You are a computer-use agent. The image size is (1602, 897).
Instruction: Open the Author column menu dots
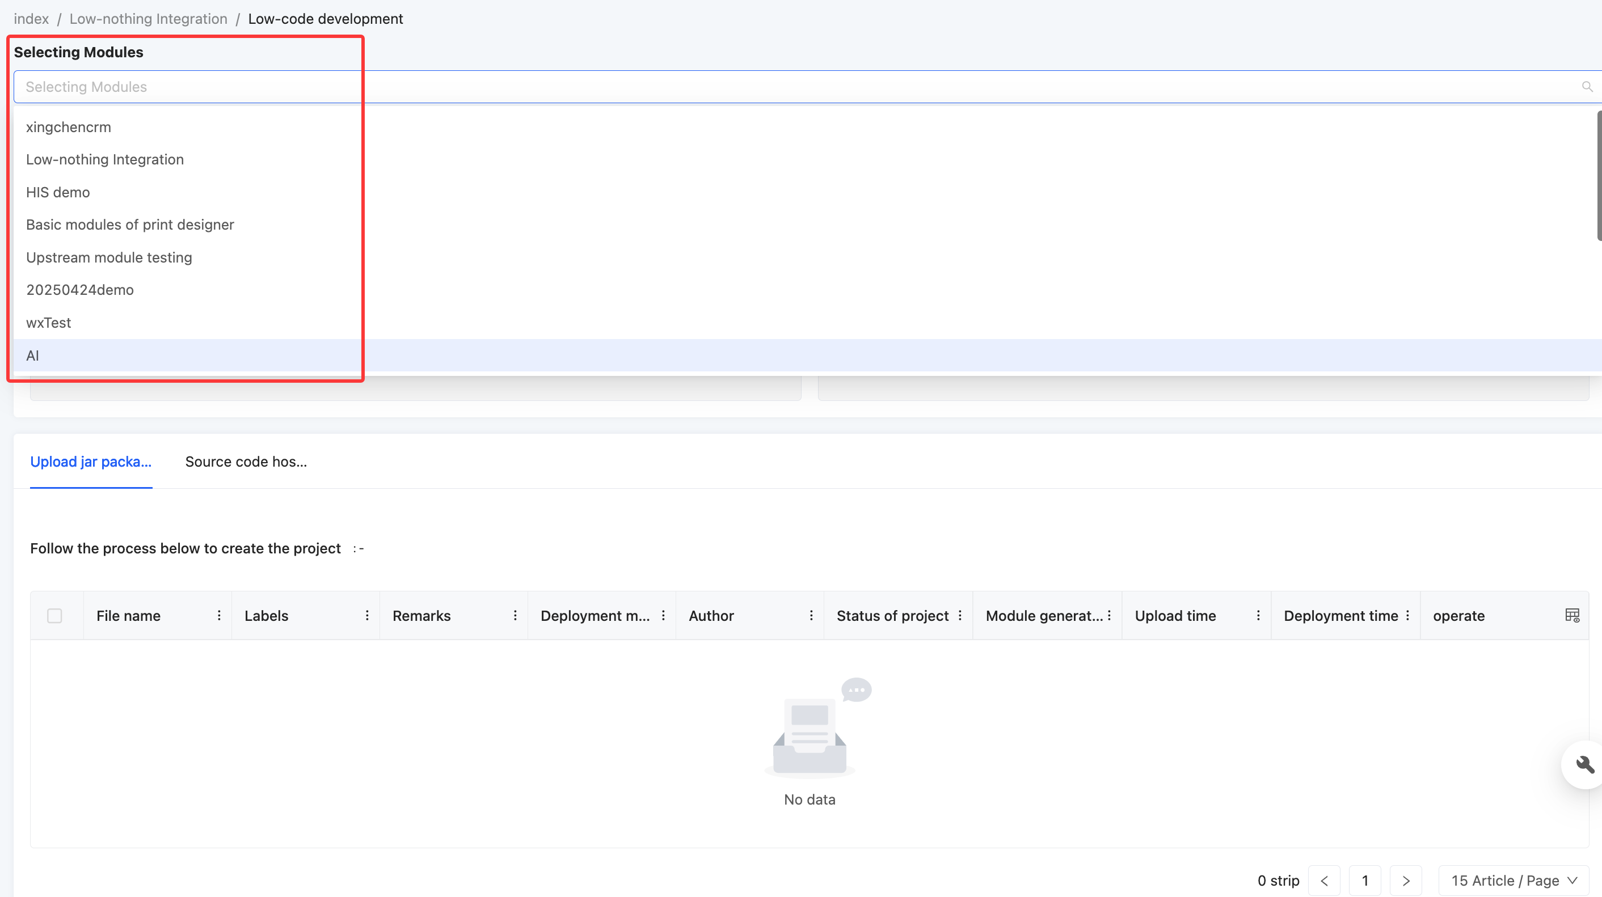(811, 615)
